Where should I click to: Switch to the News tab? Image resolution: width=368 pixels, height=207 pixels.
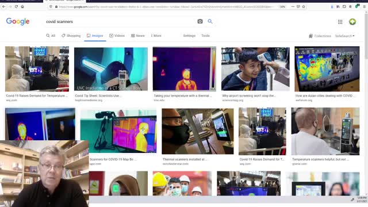coord(138,36)
